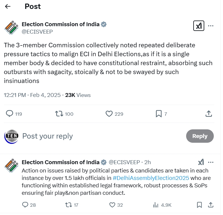View analytics showing 4.9K views
Screen dimensions: 223x215
155,205
